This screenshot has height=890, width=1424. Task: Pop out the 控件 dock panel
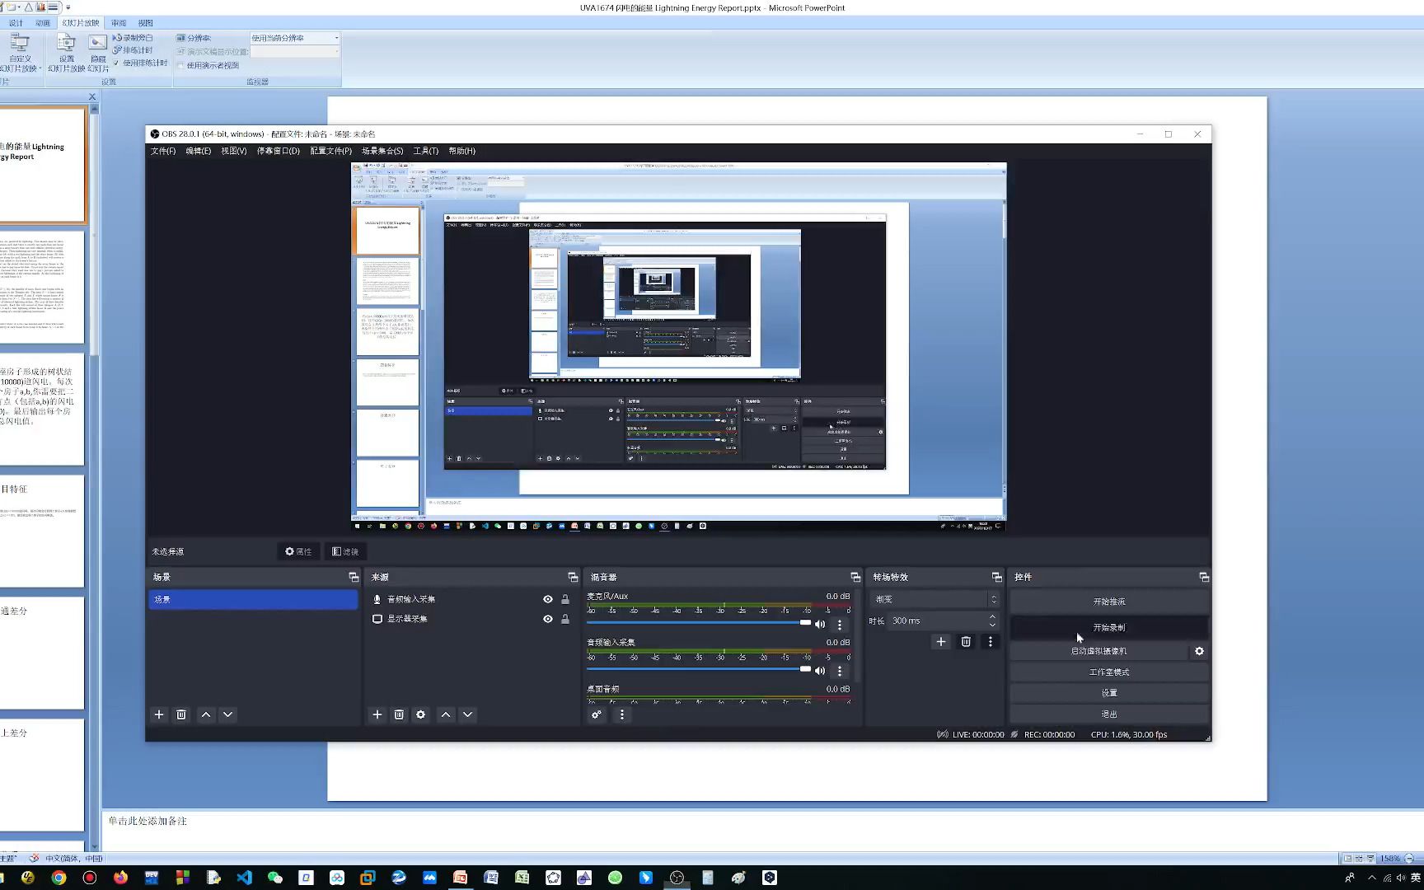(1204, 577)
